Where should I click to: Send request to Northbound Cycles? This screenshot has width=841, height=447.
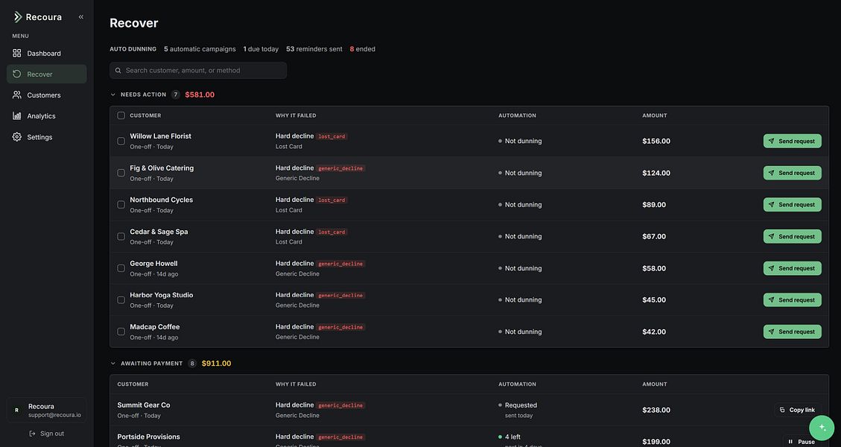point(792,204)
